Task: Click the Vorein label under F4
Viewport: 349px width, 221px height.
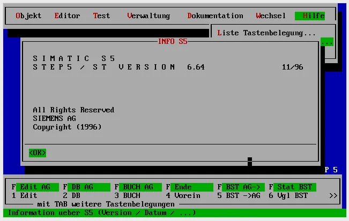Action: tap(187, 196)
